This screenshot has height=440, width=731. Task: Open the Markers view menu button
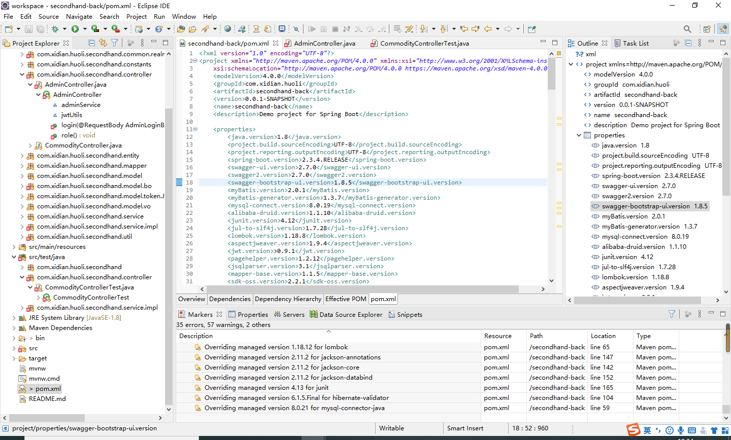tap(700, 314)
